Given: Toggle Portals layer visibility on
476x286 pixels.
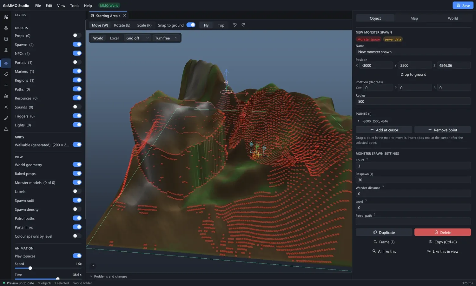Looking at the screenshot, I should pos(77,62).
